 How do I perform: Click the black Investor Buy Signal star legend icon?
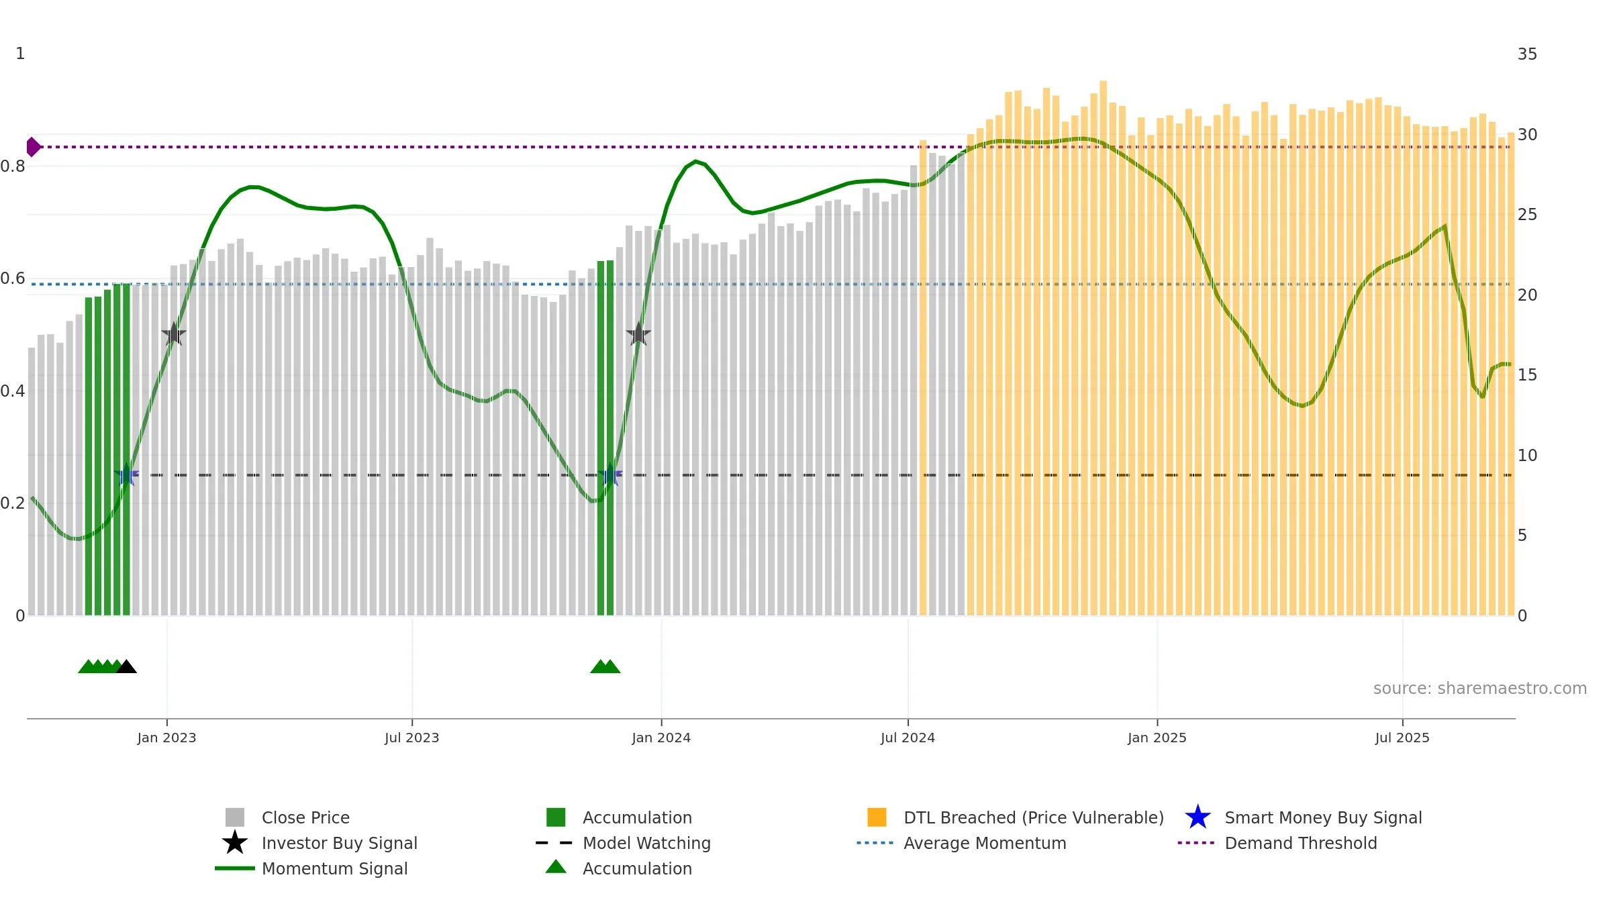pyautogui.click(x=235, y=843)
